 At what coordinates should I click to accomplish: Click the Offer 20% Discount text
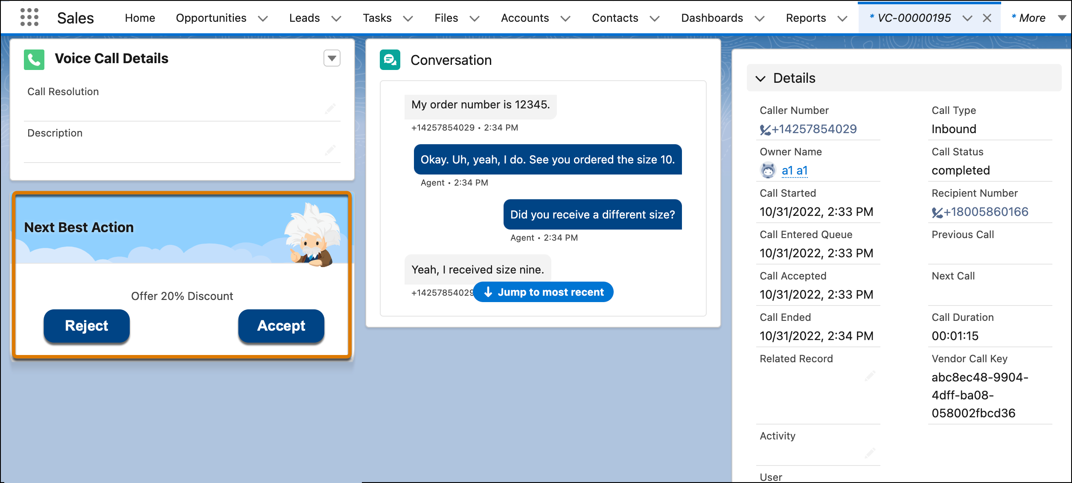coord(182,296)
